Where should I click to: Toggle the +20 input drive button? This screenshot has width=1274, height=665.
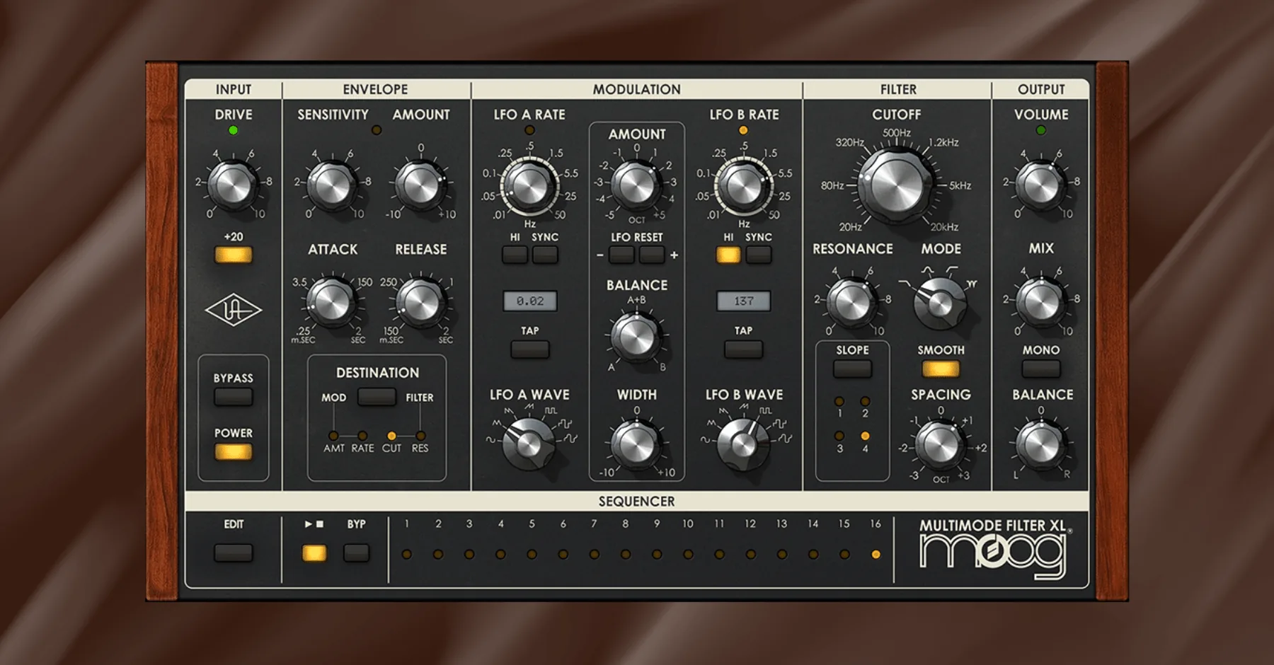point(234,255)
